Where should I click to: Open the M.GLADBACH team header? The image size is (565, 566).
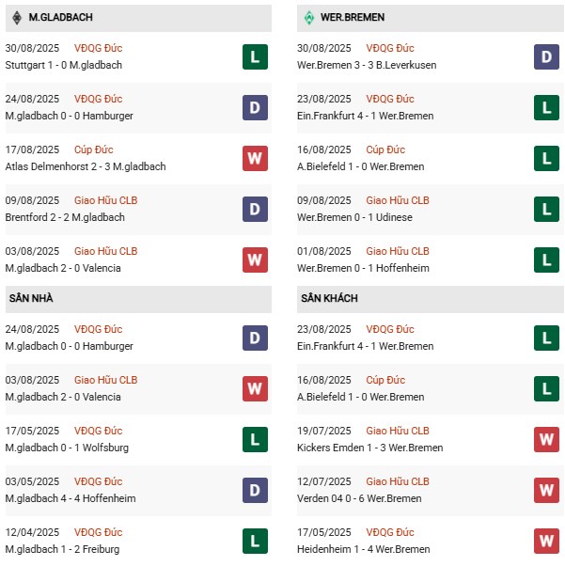click(x=138, y=18)
